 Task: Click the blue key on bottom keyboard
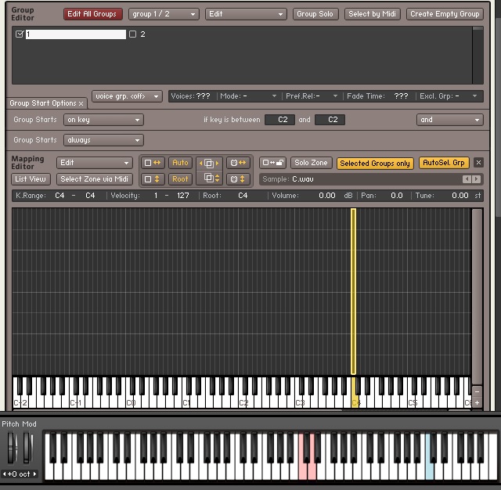(430, 469)
